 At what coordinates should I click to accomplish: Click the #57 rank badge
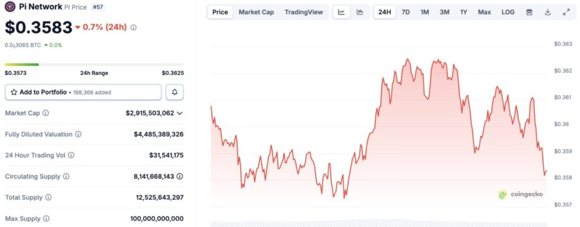click(x=99, y=7)
